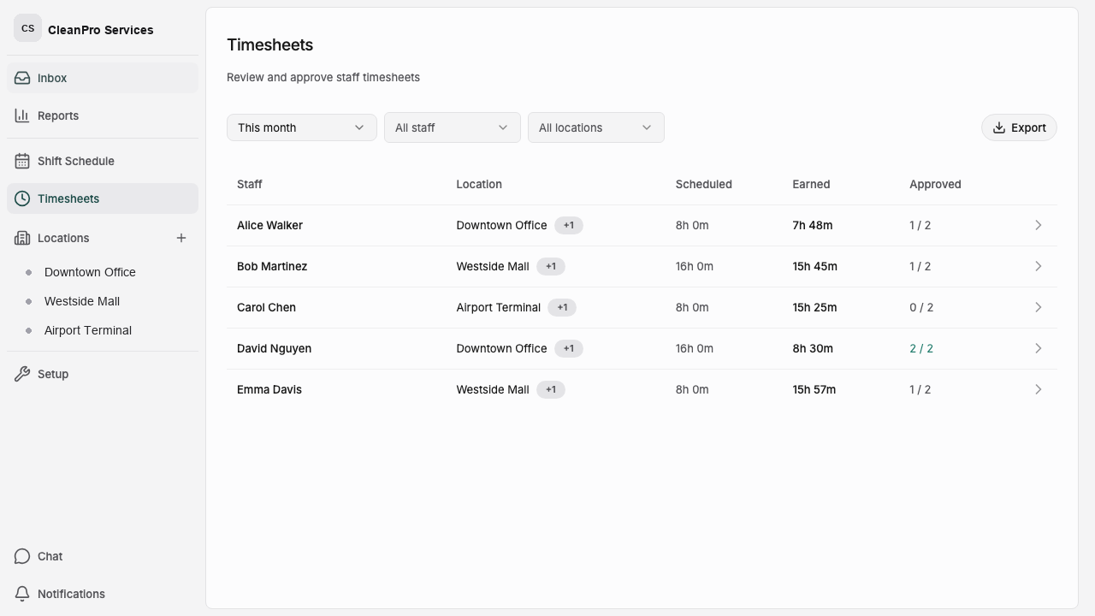Screen dimensions: 1095x616
Task: Click the Setup wrench icon
Action: pyautogui.click(x=22, y=374)
